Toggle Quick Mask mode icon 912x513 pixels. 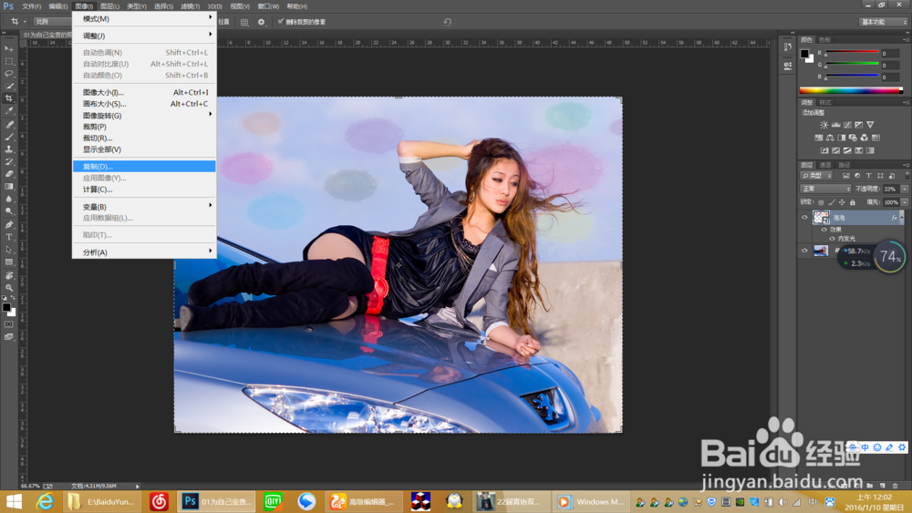click(9, 324)
